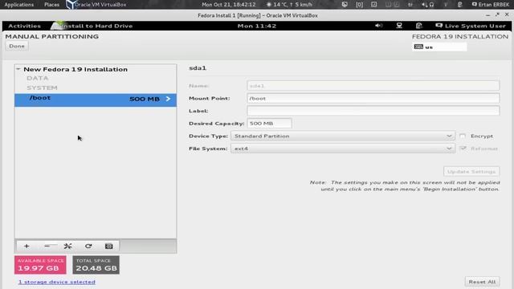The width and height of the screenshot is (514, 289).
Task: Open guest lock/security icon beside Live System User
Action: point(418,26)
